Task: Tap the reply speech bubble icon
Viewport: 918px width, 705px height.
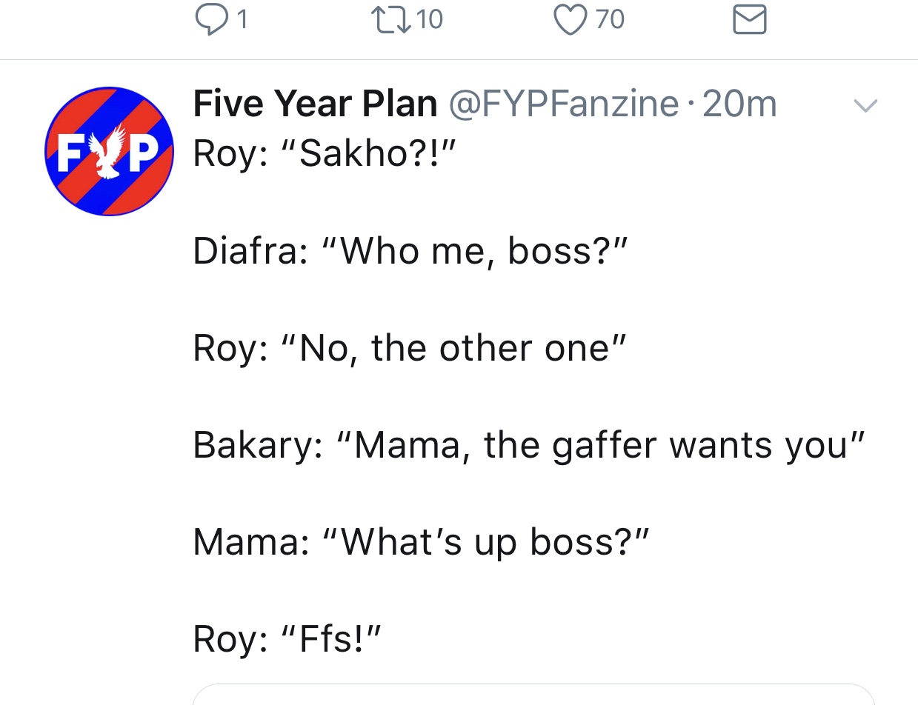Action: (210, 20)
